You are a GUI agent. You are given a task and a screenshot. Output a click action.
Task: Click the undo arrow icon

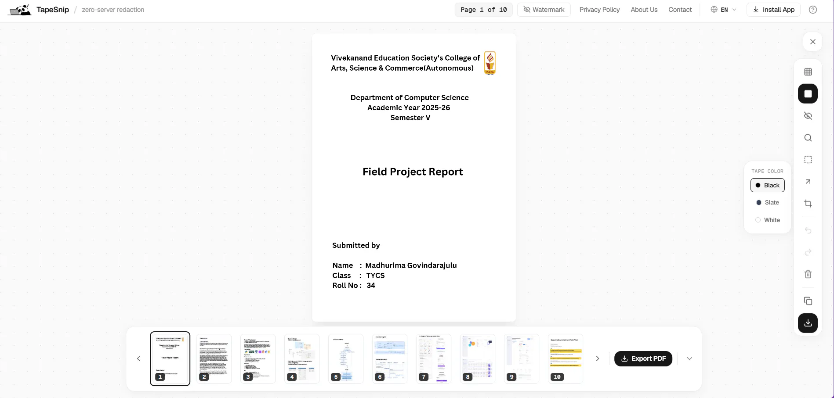(x=808, y=230)
